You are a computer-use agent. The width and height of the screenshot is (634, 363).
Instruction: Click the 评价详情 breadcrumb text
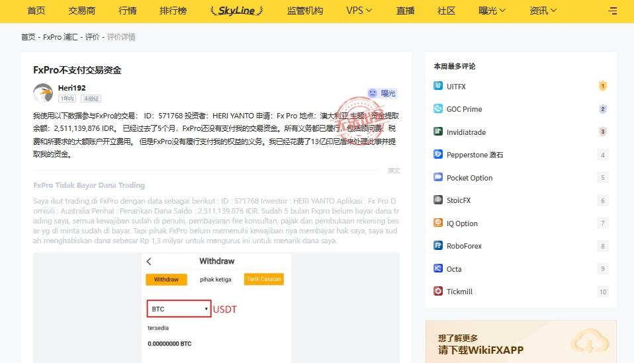[121, 37]
